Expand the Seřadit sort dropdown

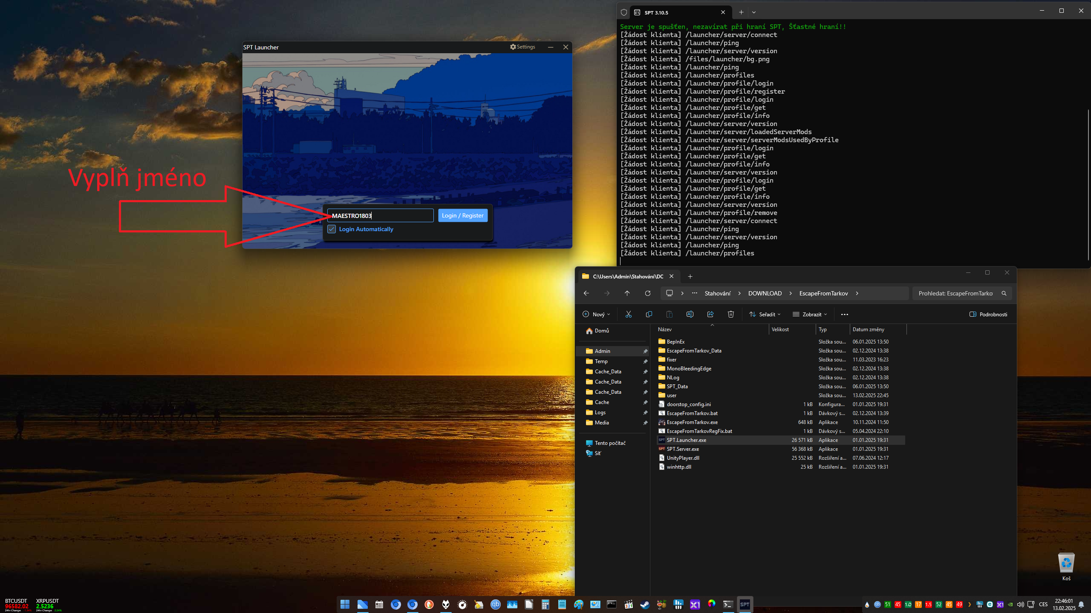coord(765,314)
